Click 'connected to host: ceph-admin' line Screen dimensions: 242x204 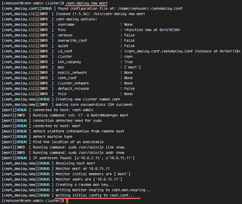click(63, 110)
